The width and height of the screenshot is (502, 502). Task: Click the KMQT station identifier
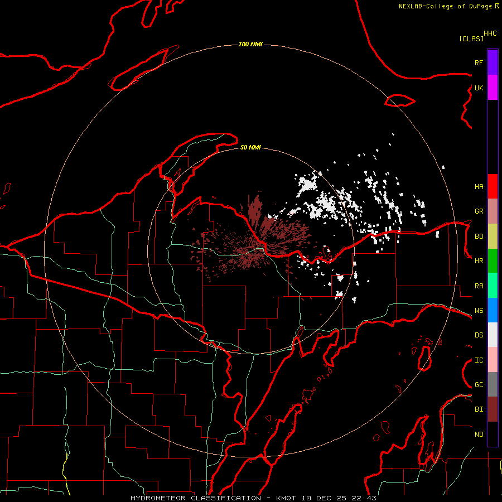pyautogui.click(x=287, y=498)
